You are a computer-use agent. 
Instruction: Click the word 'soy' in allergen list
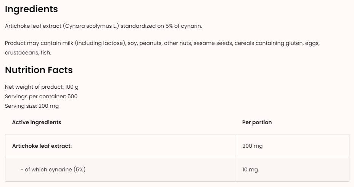[132, 43]
